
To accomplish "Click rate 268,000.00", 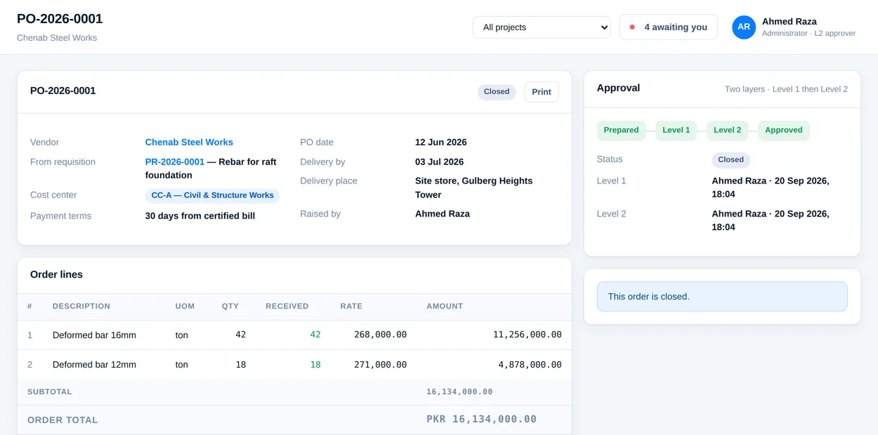I will [x=380, y=335].
